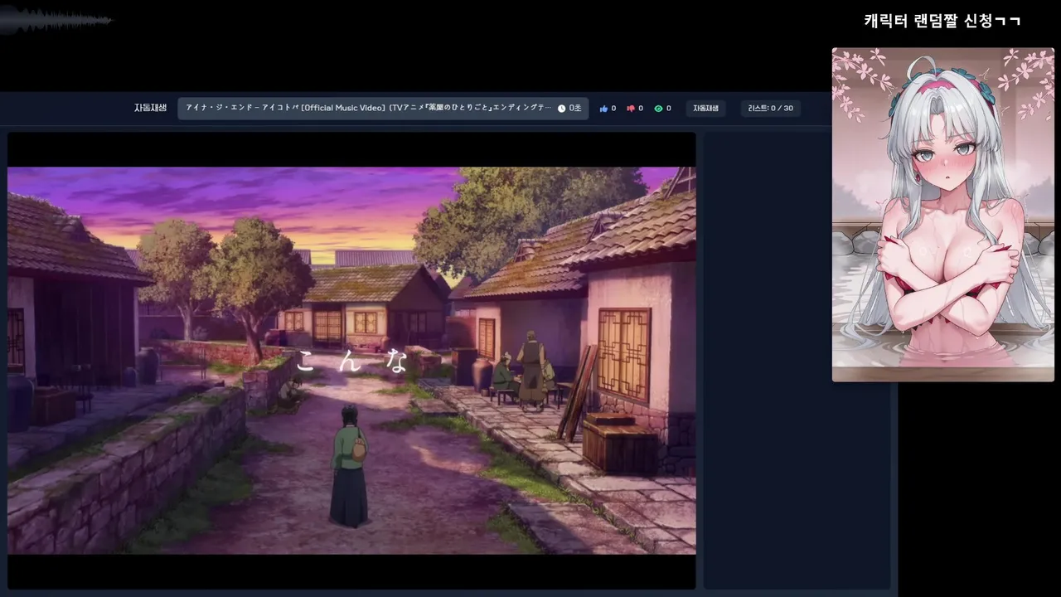Click the thumbs-up like icon
The height and width of the screenshot is (597, 1061).
[x=603, y=109]
